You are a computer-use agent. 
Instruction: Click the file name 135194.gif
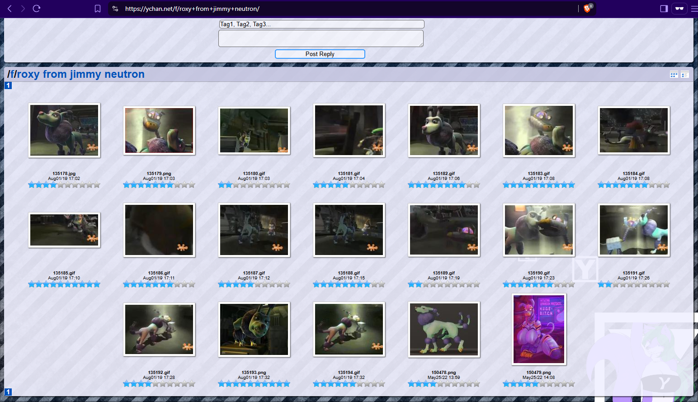(x=349, y=373)
